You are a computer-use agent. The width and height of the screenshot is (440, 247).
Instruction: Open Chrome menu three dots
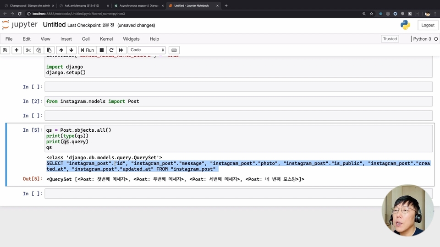[435, 14]
